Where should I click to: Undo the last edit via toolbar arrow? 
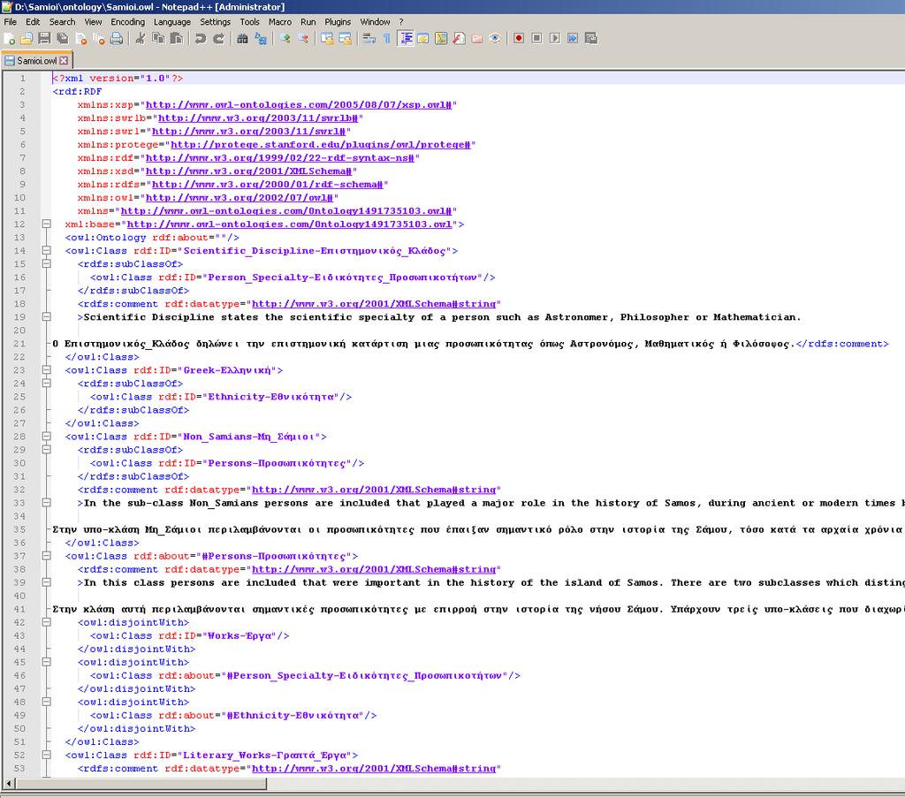201,39
